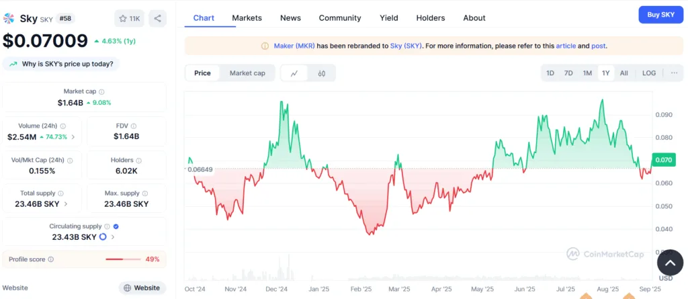Open the Sky (SKY) link in notice
Image resolution: width=688 pixels, height=299 pixels.
(x=406, y=46)
